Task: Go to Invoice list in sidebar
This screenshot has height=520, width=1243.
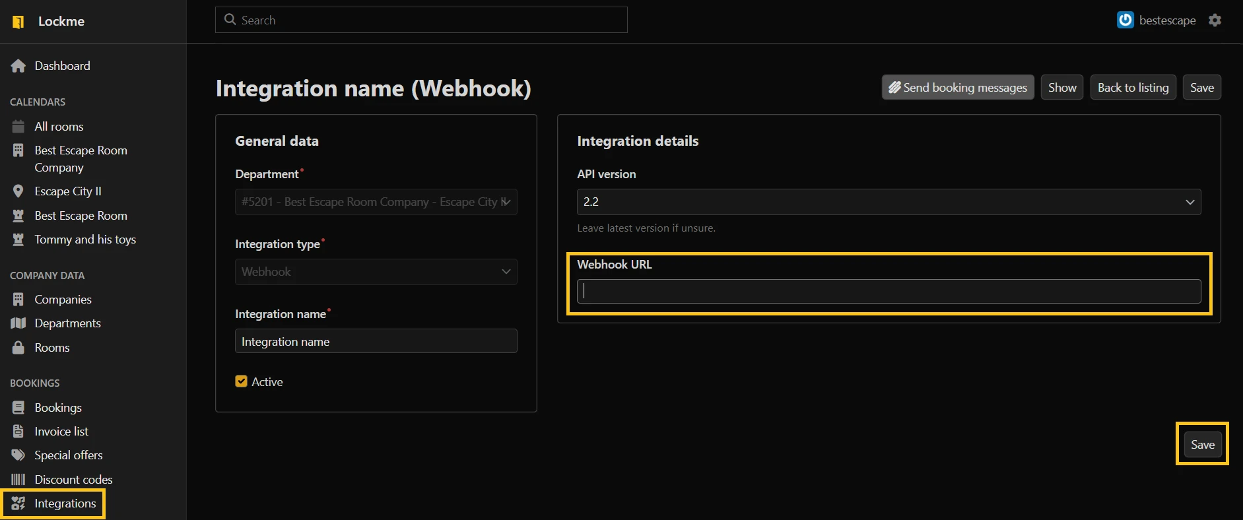Action: [x=61, y=432]
